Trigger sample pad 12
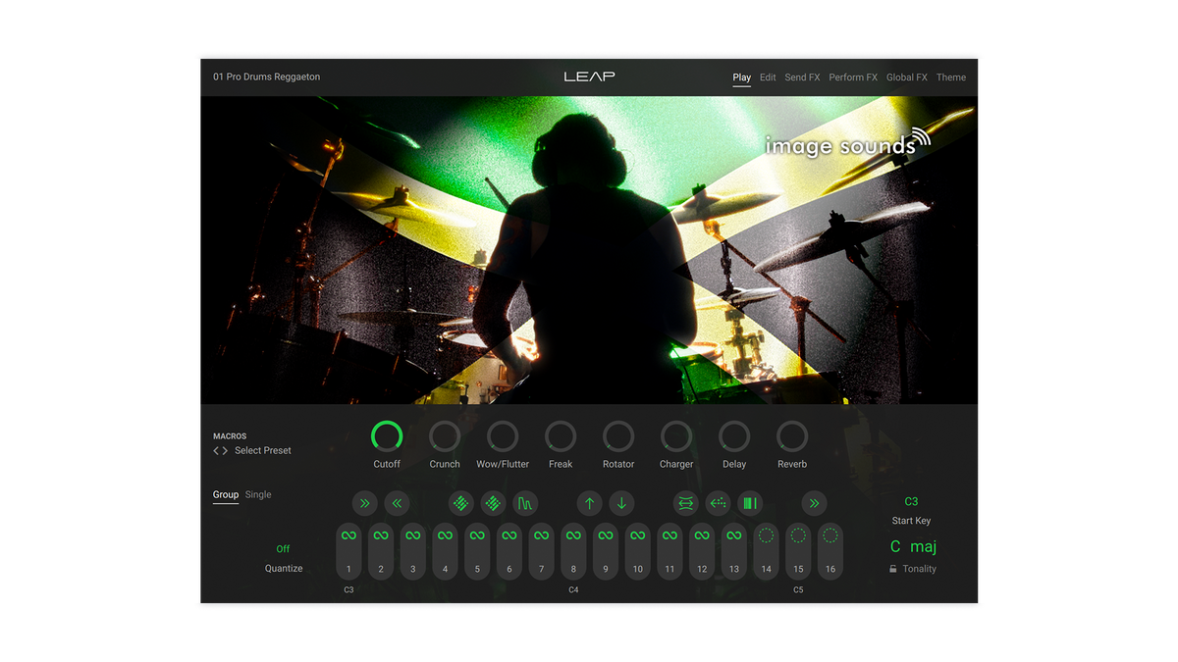 pos(701,551)
